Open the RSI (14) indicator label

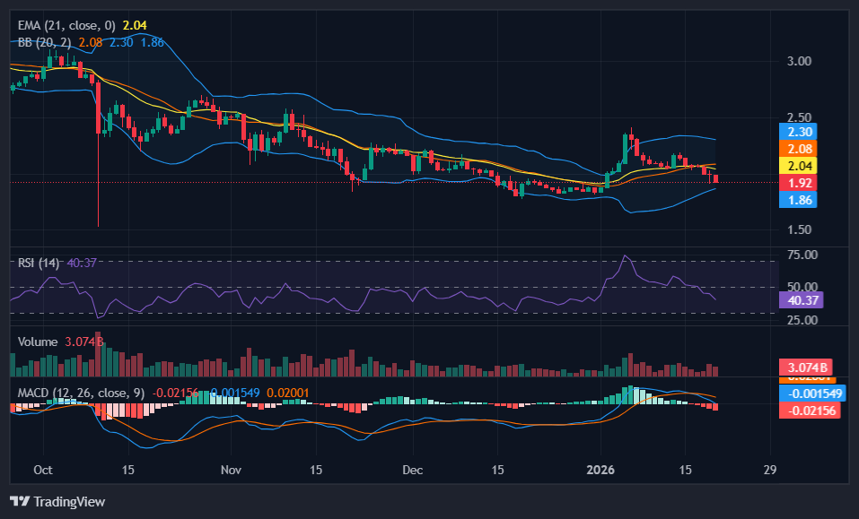[39, 263]
